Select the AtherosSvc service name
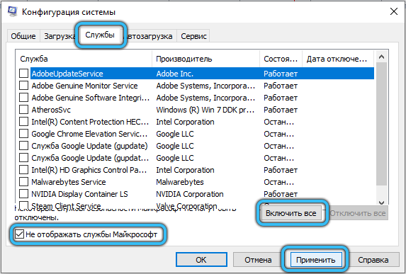This screenshot has height=274, width=406. pyautogui.click(x=51, y=110)
